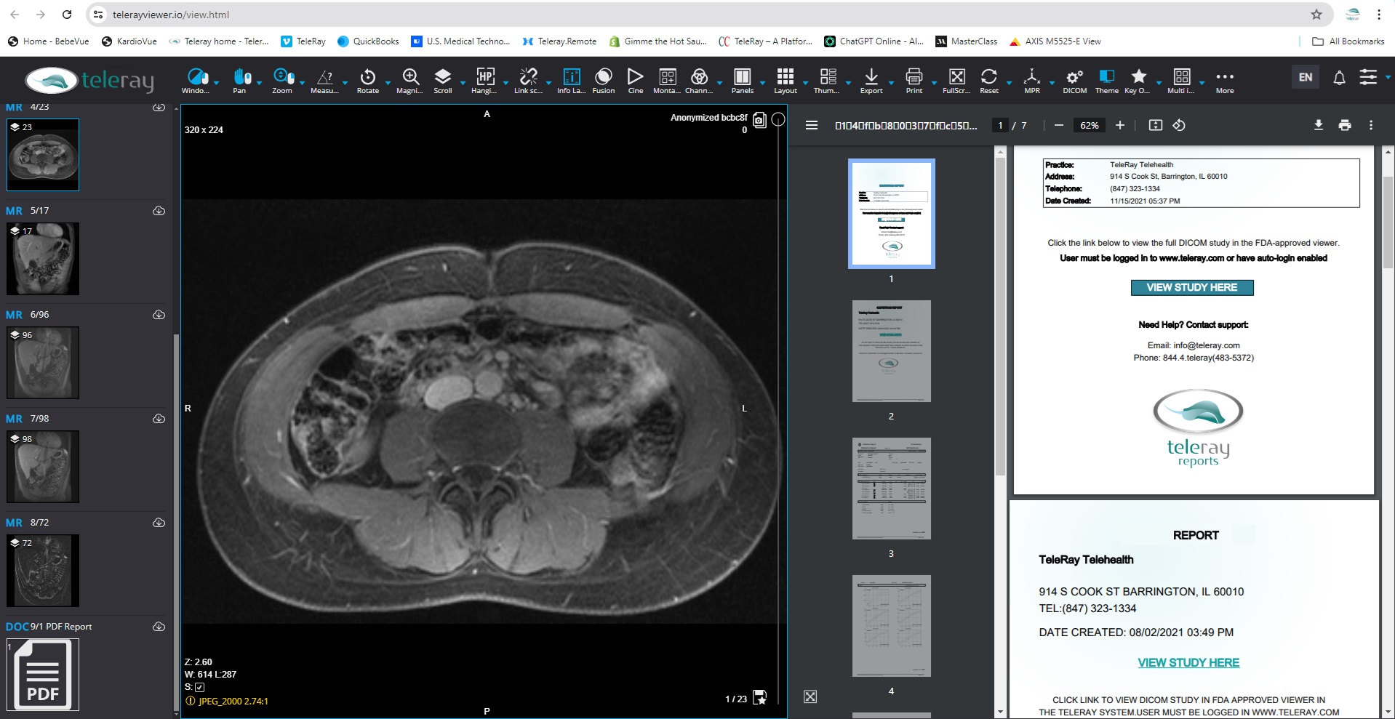Expand the Zoom tool dropdown arrow
This screenshot has height=719, width=1395.
[302, 83]
